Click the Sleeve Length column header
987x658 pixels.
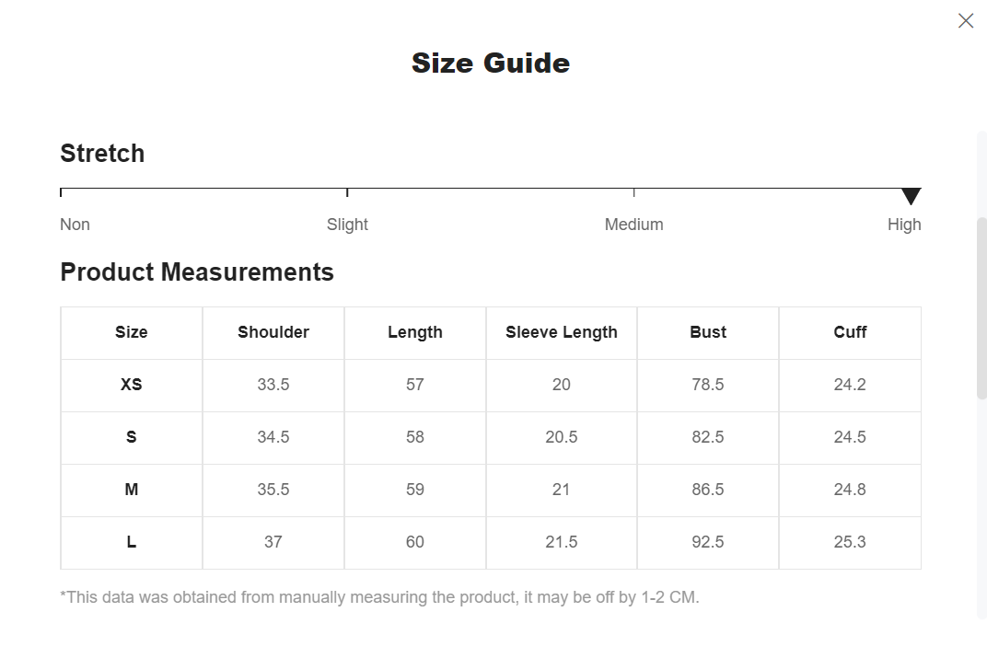tap(562, 333)
